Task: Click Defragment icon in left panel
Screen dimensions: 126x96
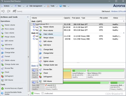Action: click(3, 76)
